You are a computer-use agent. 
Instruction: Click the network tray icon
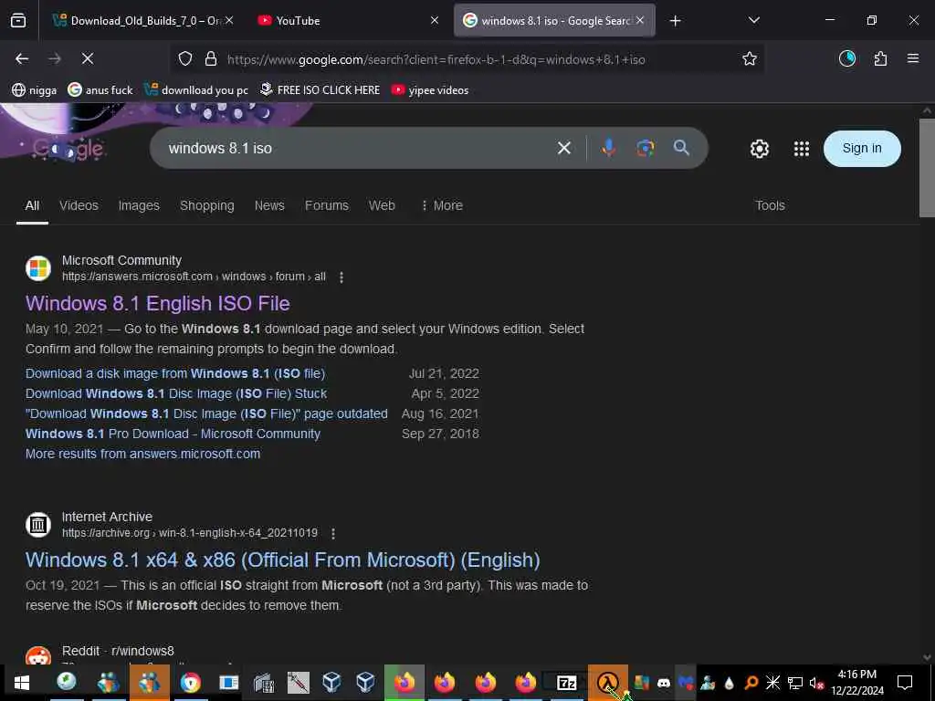pyautogui.click(x=795, y=683)
